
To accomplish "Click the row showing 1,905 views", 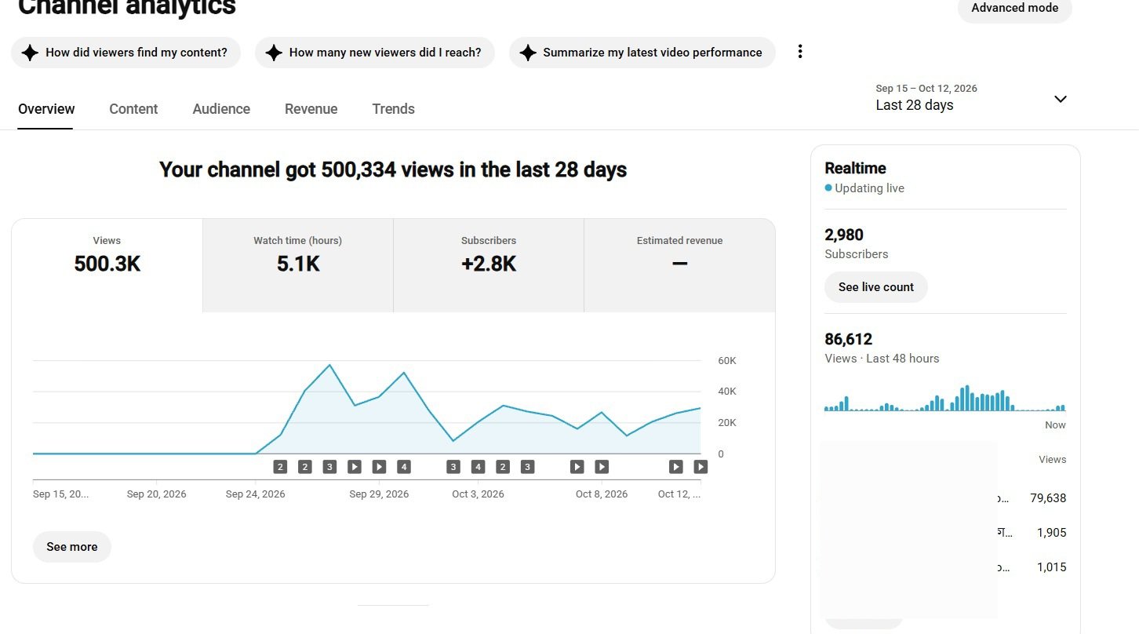I will [944, 533].
